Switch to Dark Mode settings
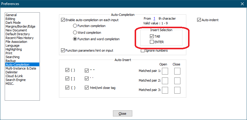 (13, 23)
